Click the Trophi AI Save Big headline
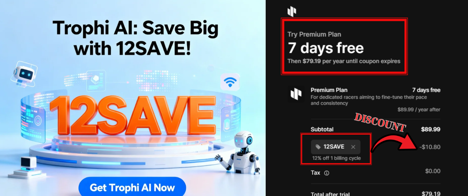The image size is (468, 196). point(136,38)
